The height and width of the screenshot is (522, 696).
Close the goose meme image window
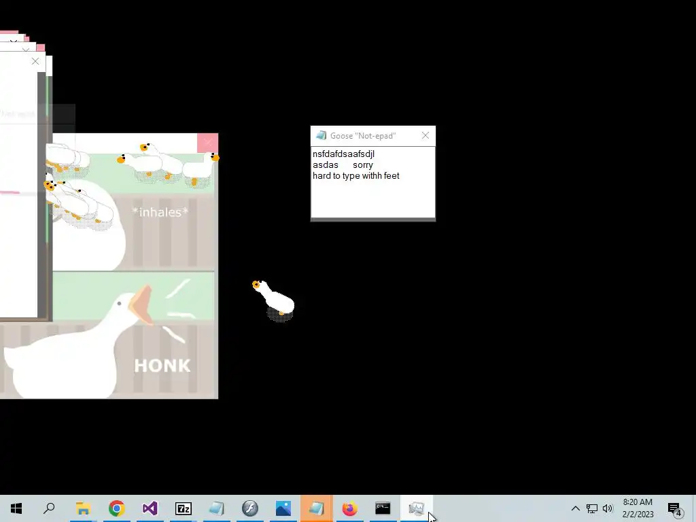pos(207,143)
